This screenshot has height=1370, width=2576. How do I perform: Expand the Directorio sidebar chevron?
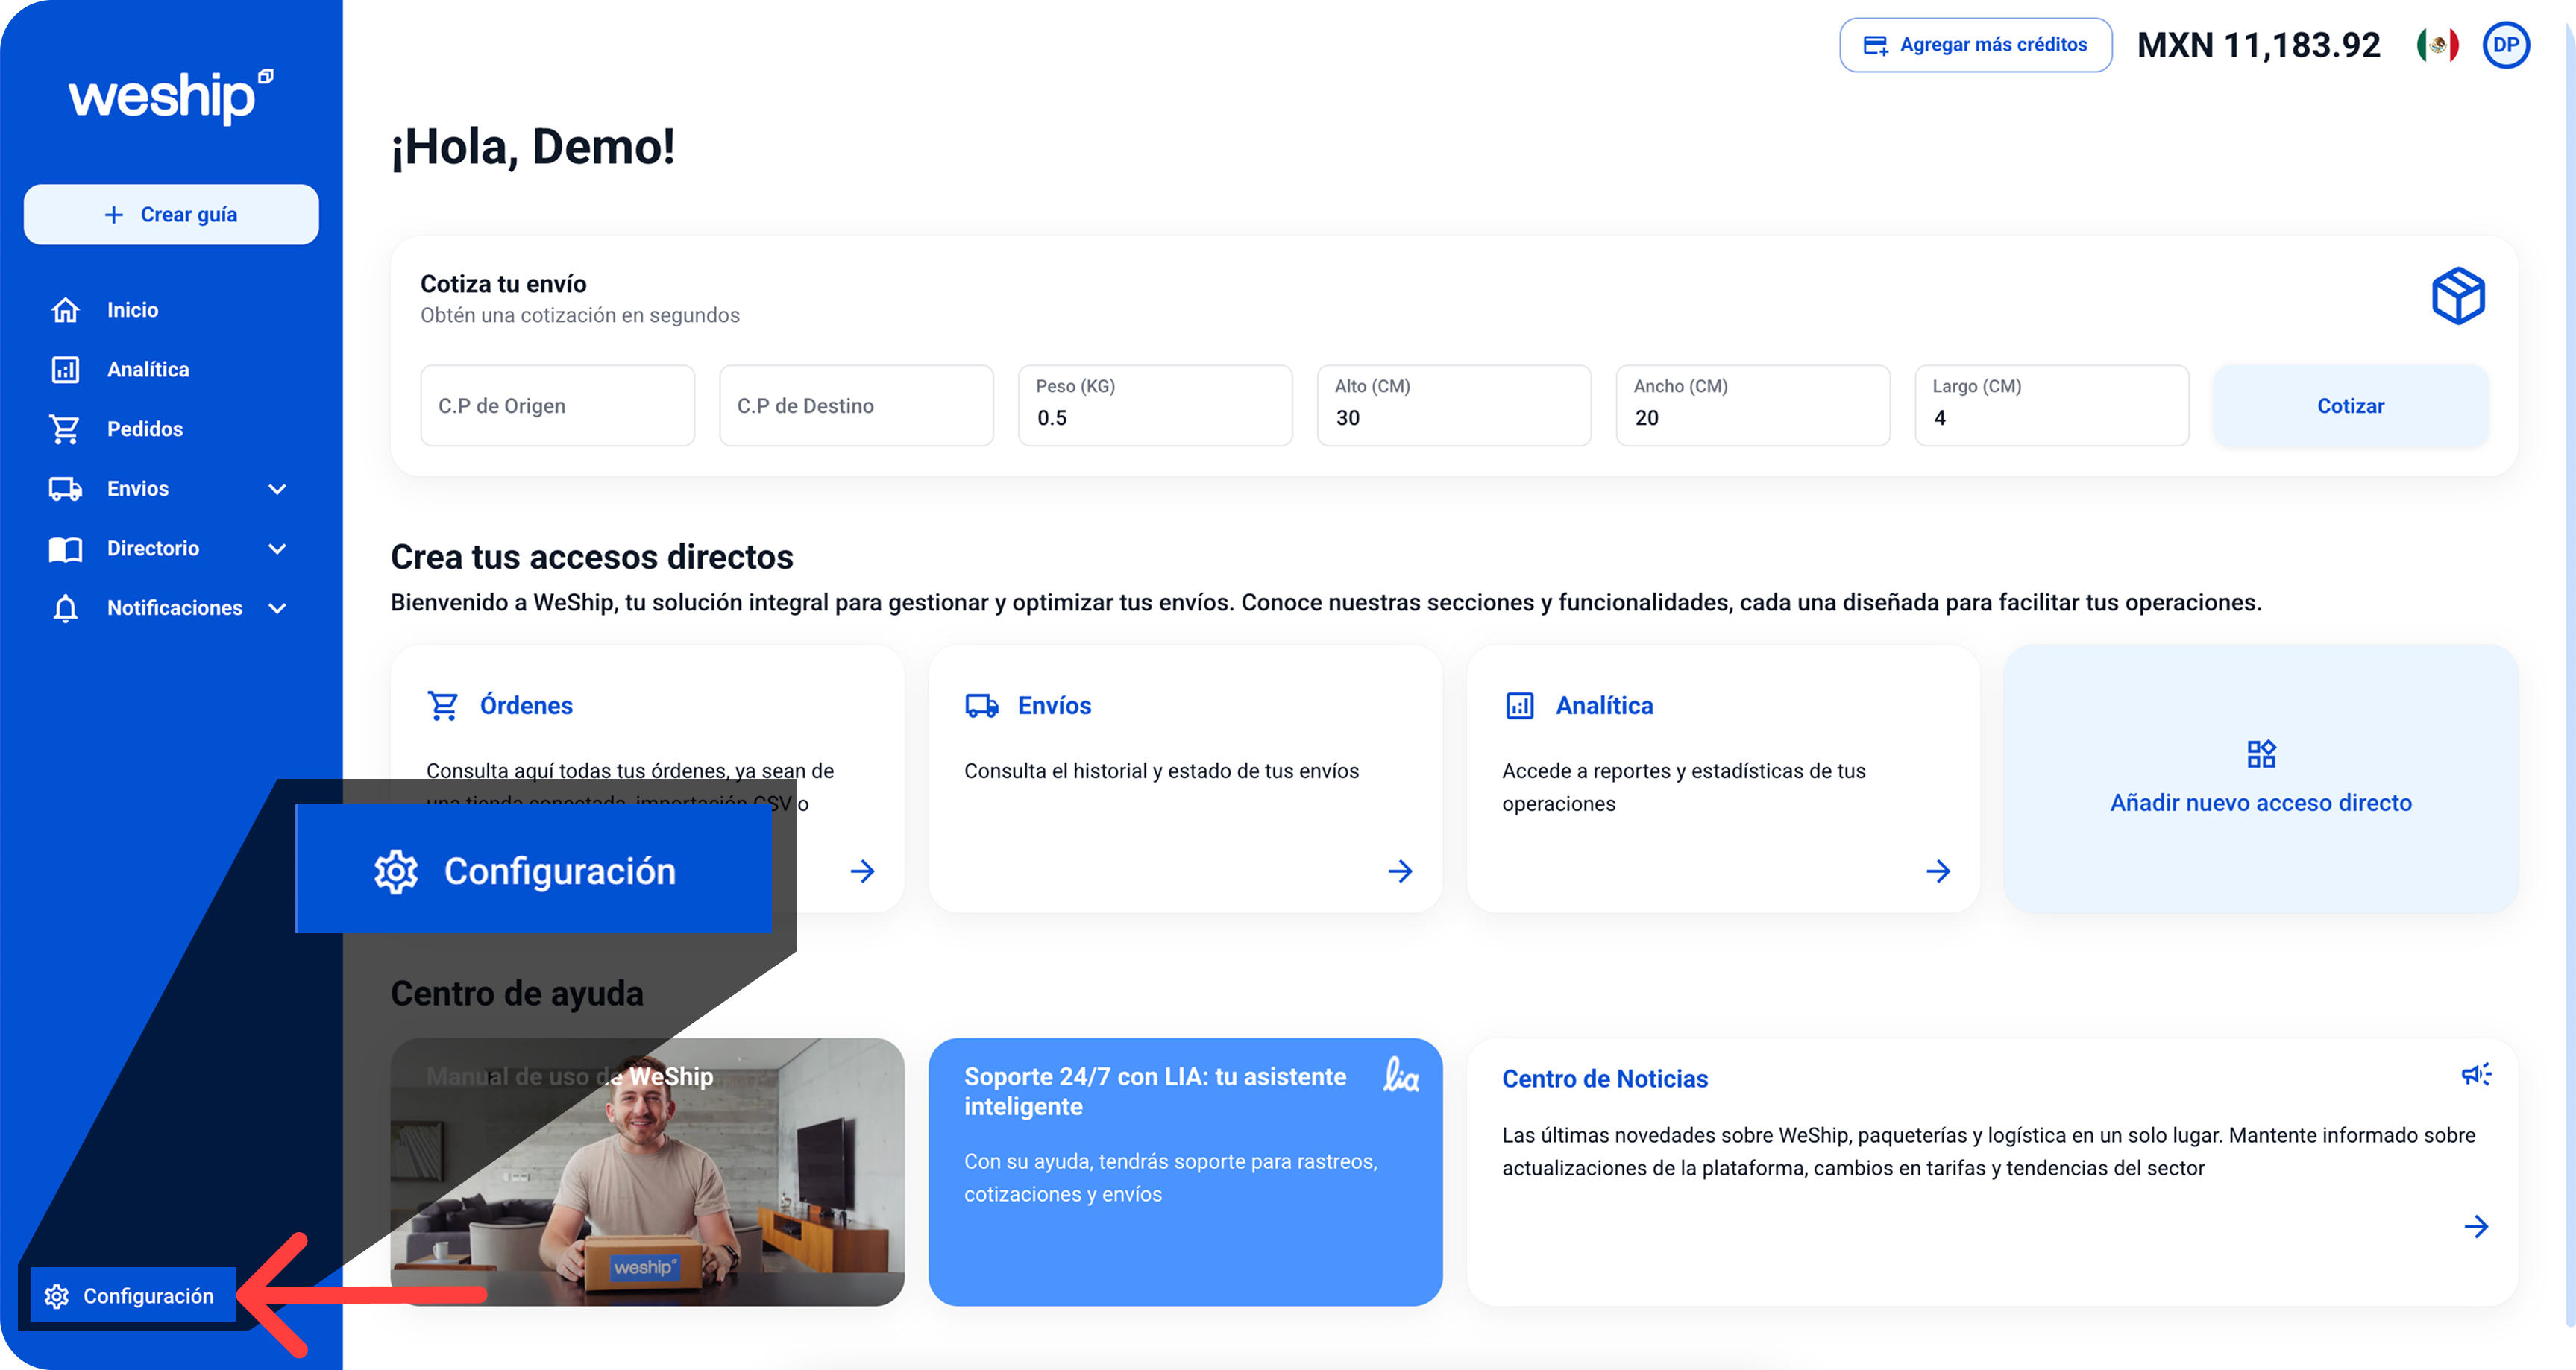278,549
